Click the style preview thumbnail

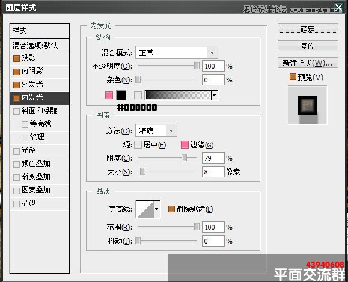[307, 105]
